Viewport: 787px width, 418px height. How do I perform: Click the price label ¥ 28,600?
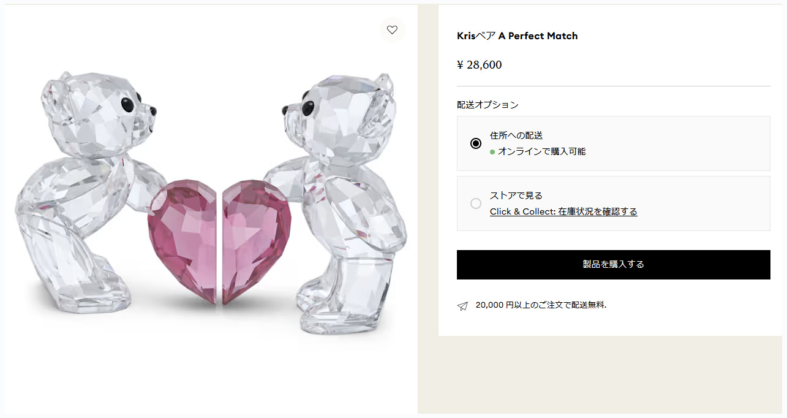click(x=479, y=64)
